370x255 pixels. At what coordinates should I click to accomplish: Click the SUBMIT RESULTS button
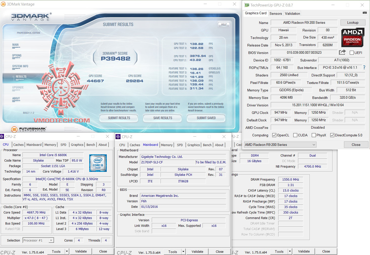119,118
